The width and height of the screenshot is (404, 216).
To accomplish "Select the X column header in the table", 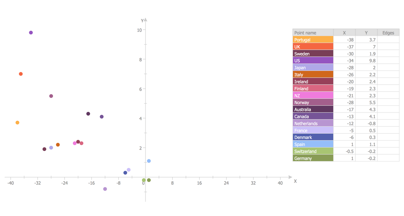I will click(344, 33).
